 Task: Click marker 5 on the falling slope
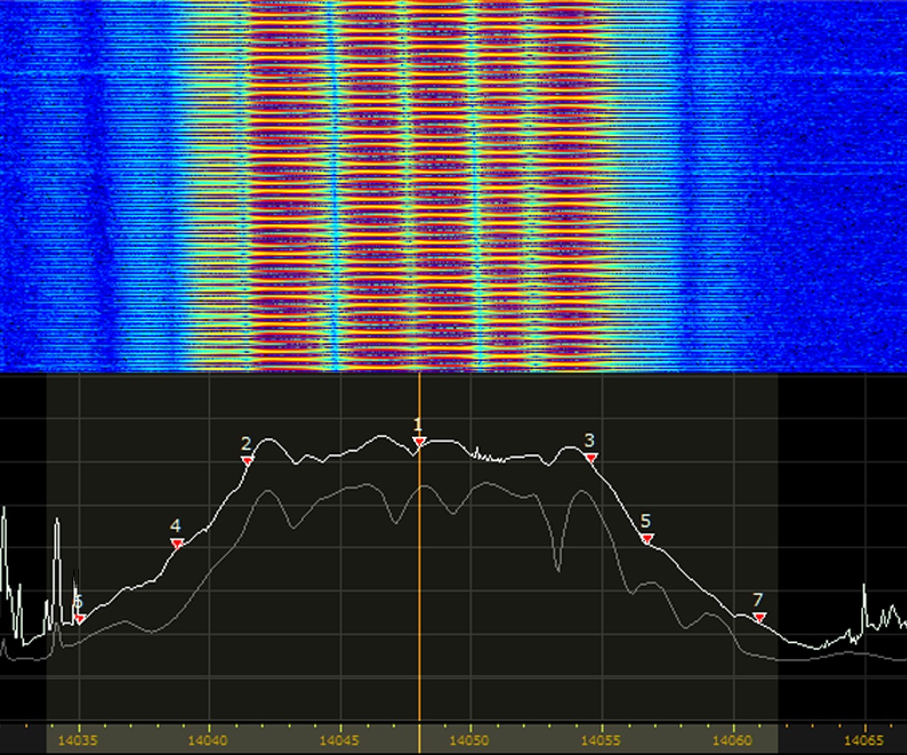(647, 538)
